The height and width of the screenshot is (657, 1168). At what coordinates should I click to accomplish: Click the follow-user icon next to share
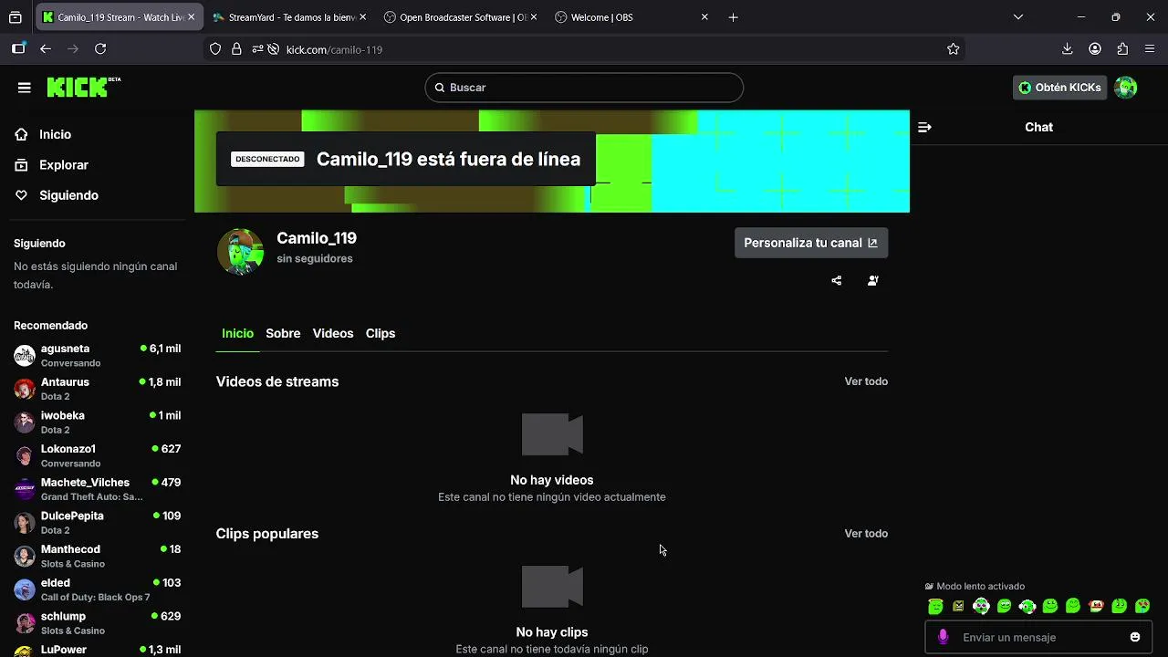click(873, 281)
